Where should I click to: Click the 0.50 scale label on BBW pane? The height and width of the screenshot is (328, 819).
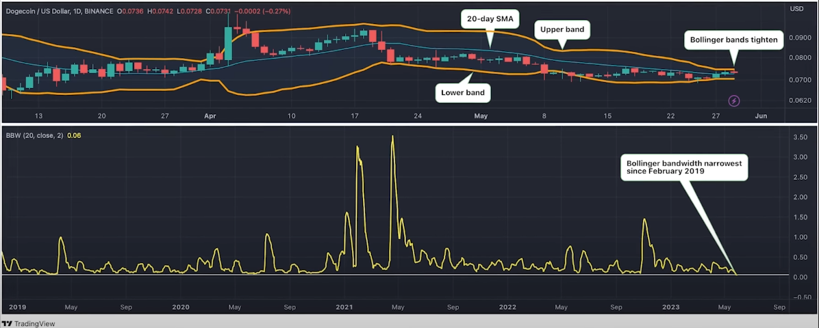click(x=801, y=257)
